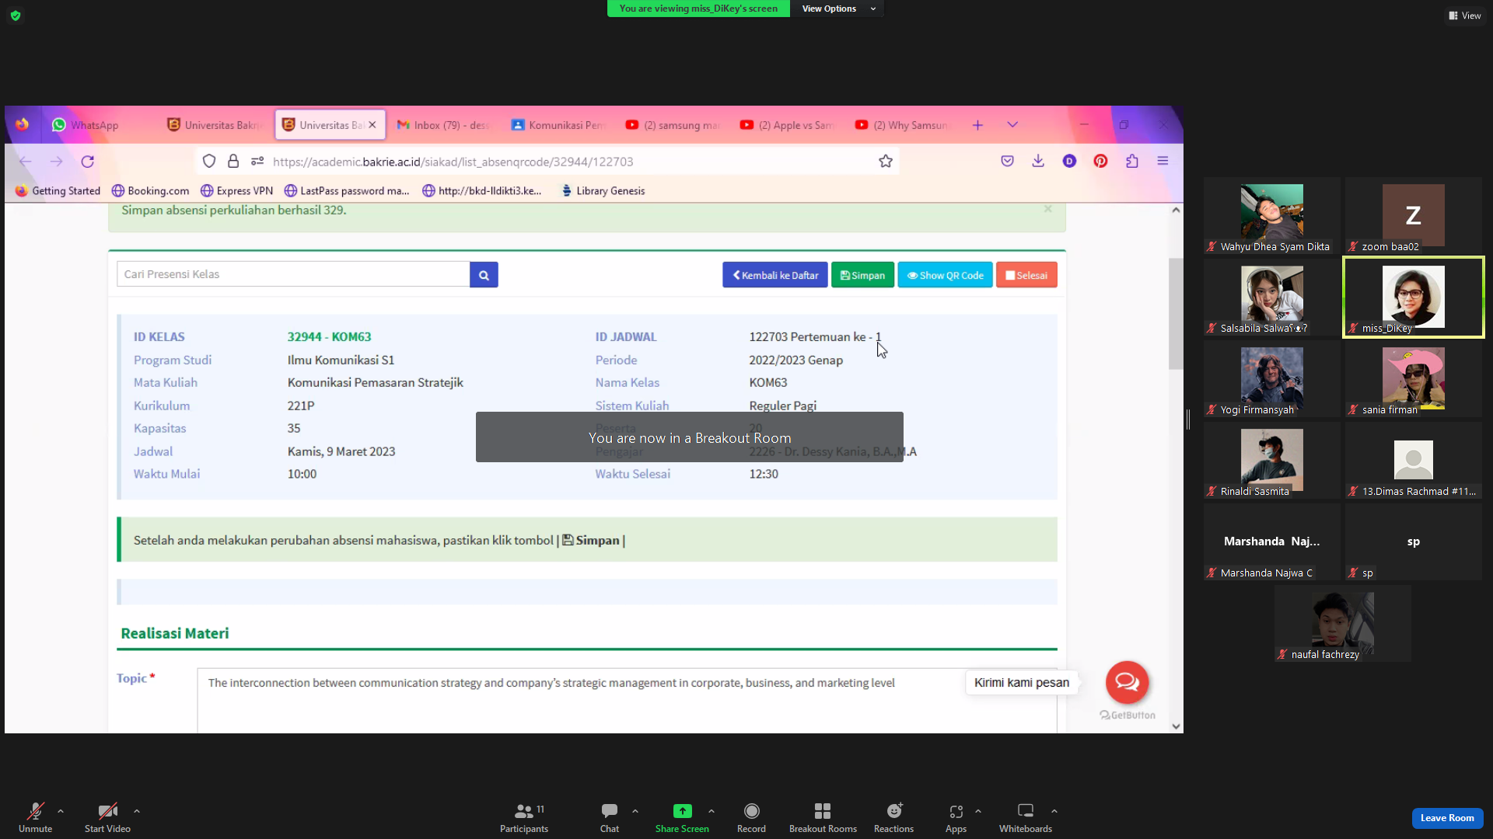This screenshot has width=1493, height=839.
Task: Open Reactions menu
Action: point(894,816)
